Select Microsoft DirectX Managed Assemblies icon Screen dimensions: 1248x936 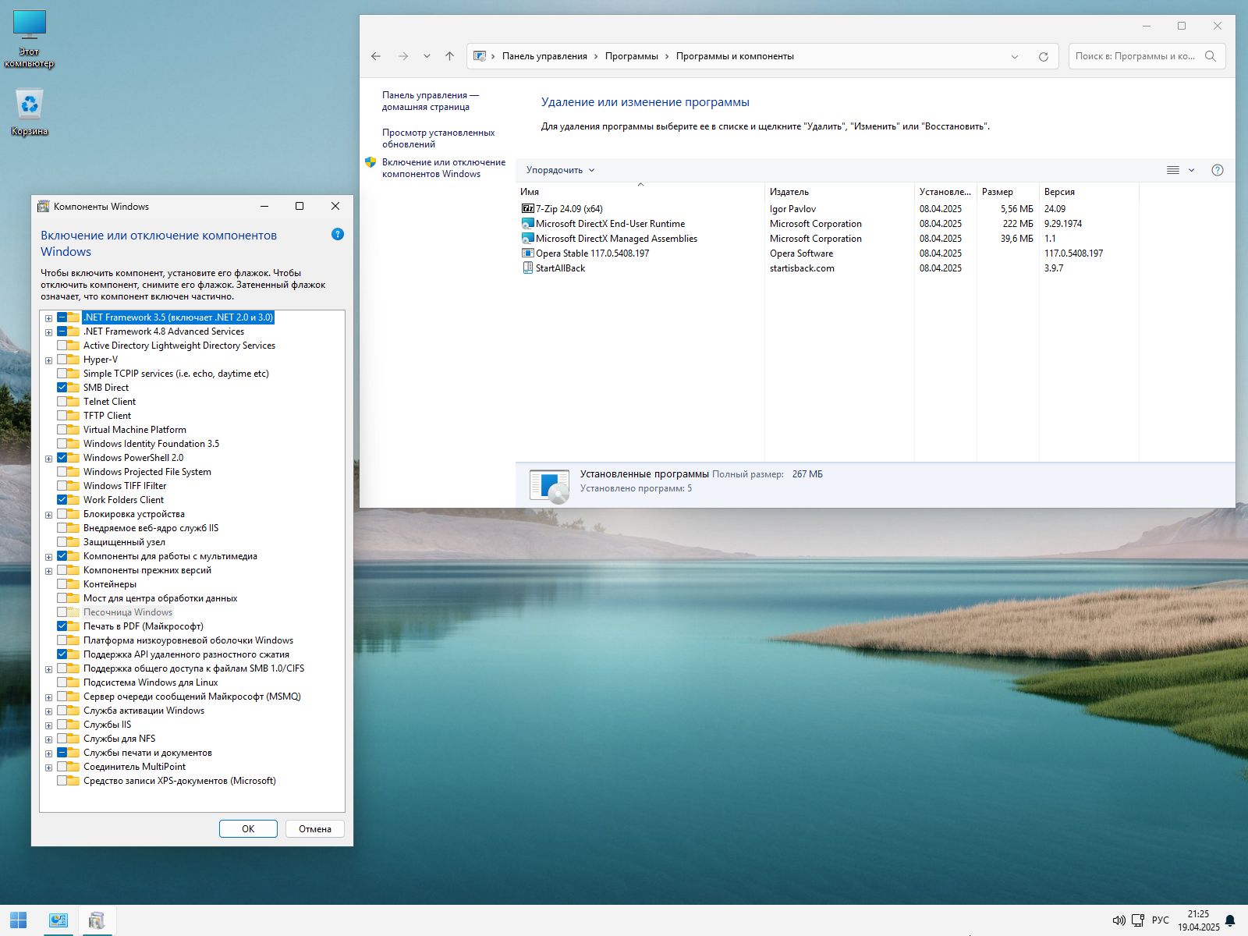point(528,238)
